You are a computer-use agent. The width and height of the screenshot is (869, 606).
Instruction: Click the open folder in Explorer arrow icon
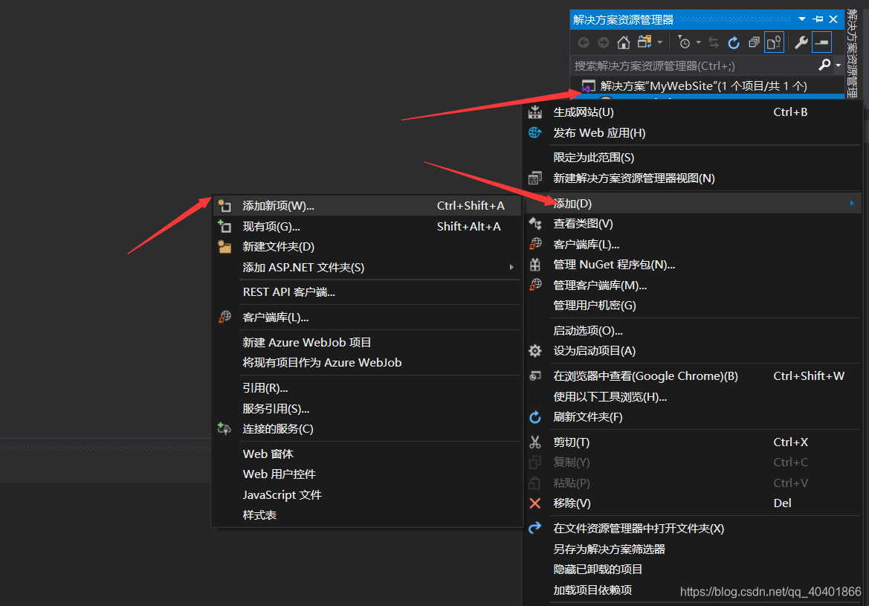point(534,528)
